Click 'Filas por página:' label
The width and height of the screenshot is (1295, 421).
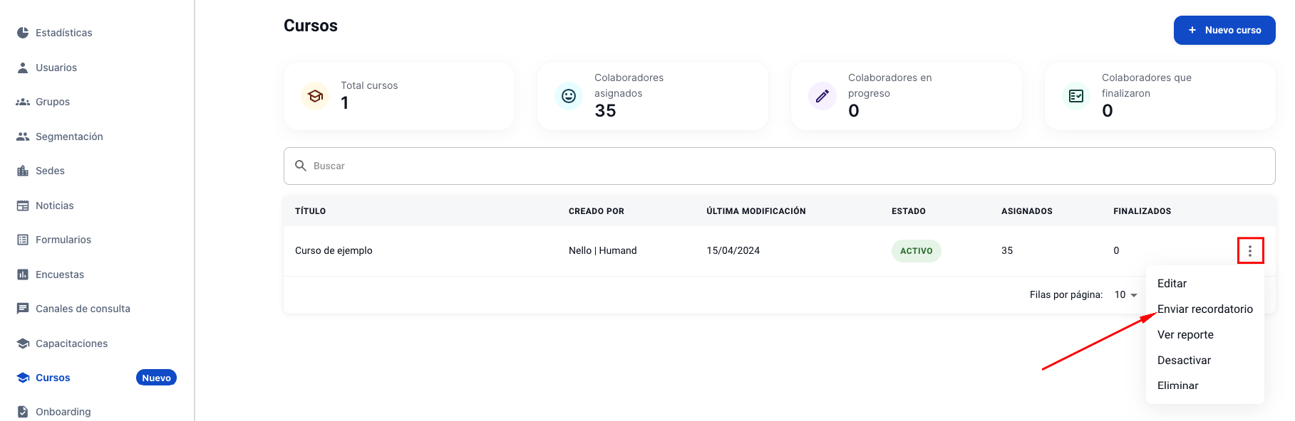1066,294
